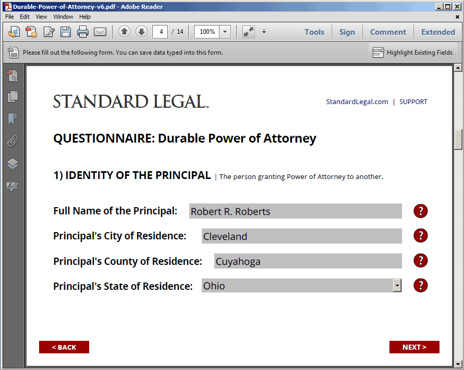Open the Help menu
Image resolution: width=464 pixels, height=370 pixels.
[x=84, y=17]
